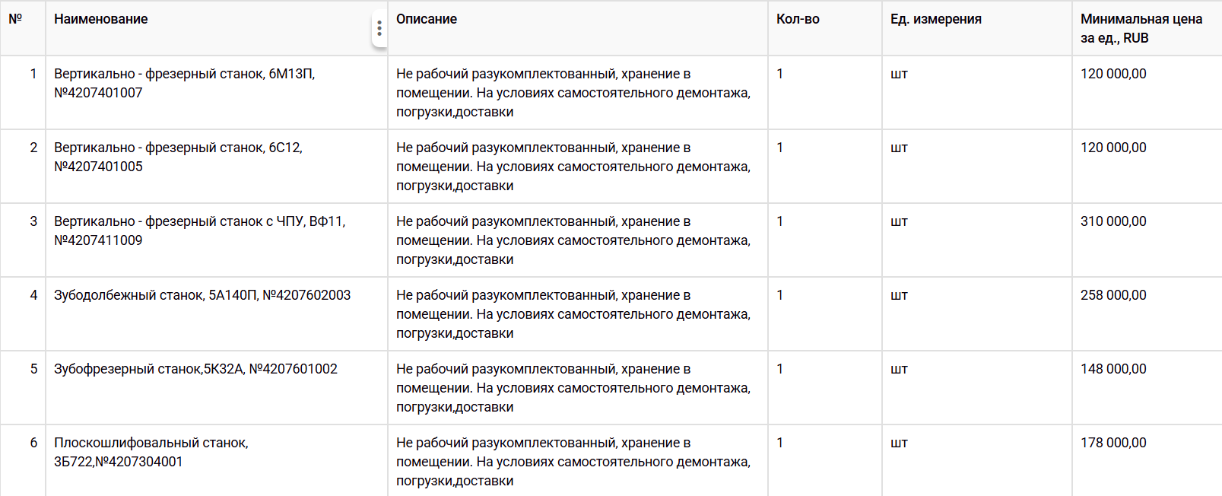Screen dimensions: 1222x496
Task: Click the Наименование column header text
Action: coord(101,19)
